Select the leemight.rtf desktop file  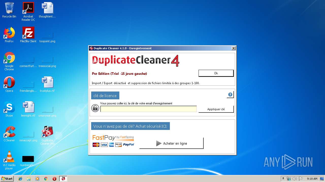[x=28, y=109]
